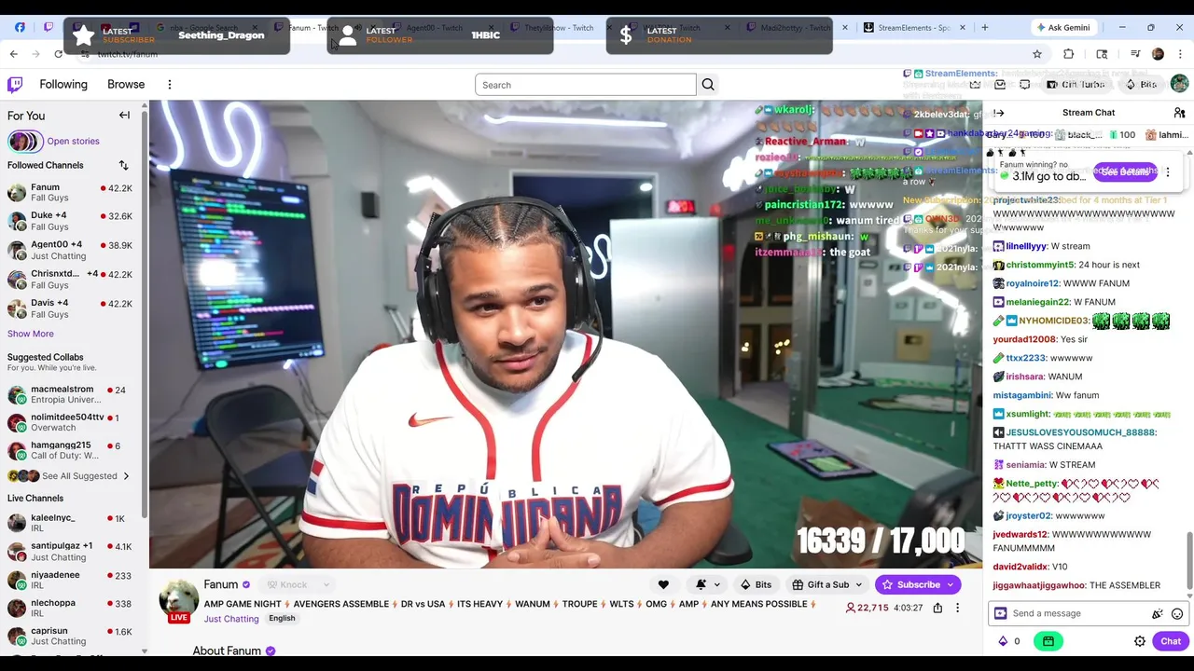Open caprisun live channel
This screenshot has height=671, width=1194.
(71, 637)
